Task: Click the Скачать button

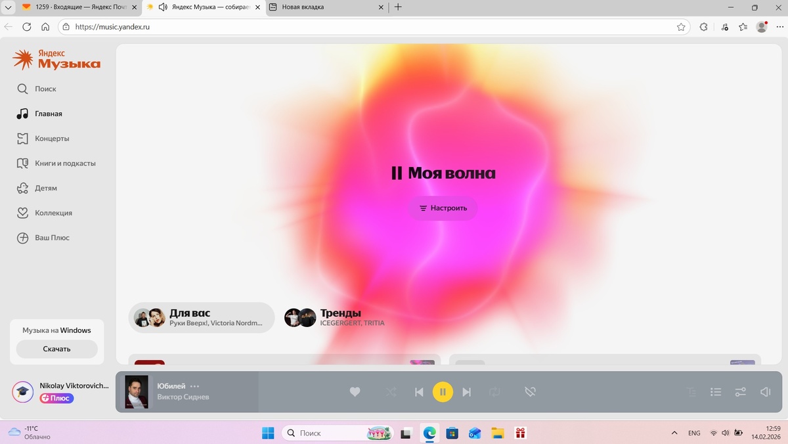Action: (56, 349)
